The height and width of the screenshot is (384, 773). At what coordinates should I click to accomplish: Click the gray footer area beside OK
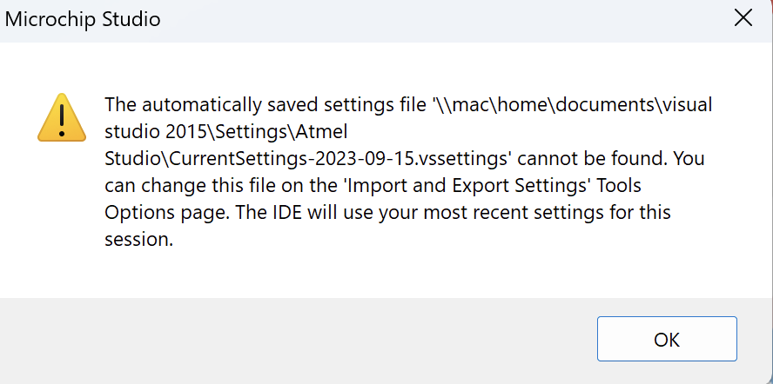[x=296, y=339]
